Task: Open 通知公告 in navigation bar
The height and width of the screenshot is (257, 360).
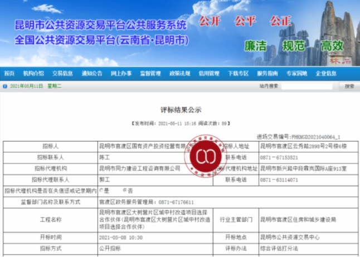Action: (92, 73)
